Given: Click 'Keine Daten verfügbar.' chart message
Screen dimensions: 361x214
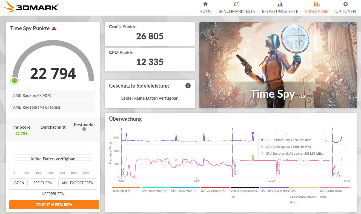Looking at the screenshot, I should coord(53,159).
